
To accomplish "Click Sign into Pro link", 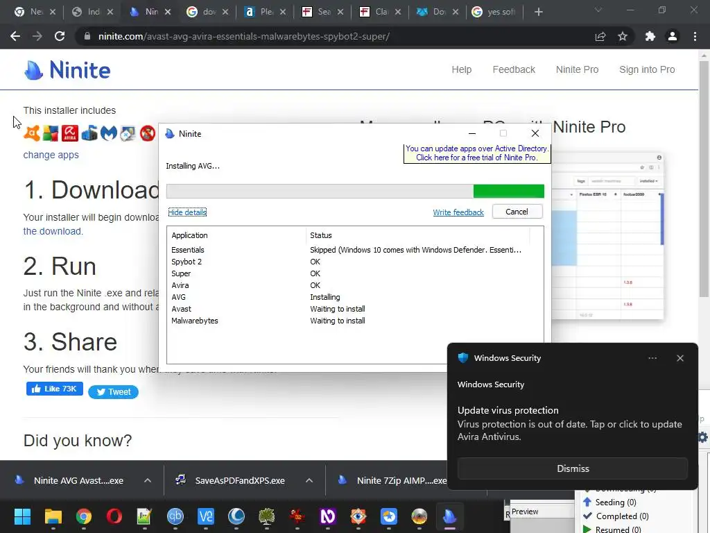I will pos(647,69).
